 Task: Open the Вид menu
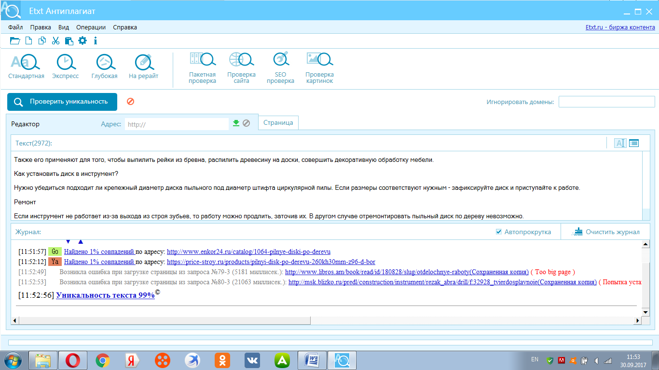64,27
